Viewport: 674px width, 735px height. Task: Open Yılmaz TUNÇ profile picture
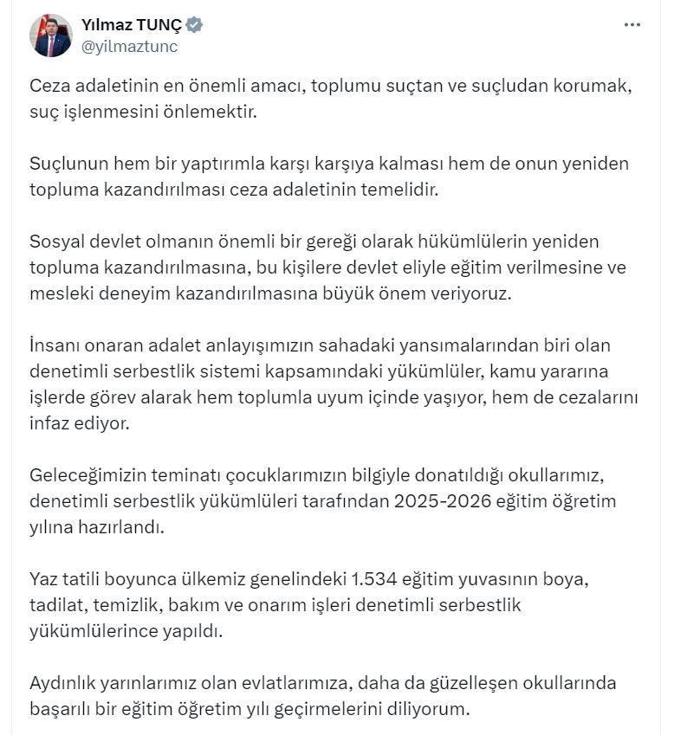point(50,35)
